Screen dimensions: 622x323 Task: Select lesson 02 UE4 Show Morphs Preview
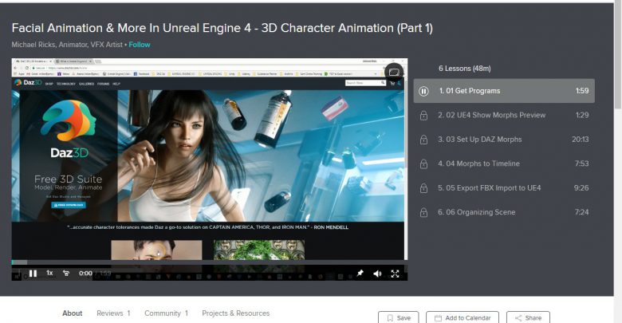(504, 115)
